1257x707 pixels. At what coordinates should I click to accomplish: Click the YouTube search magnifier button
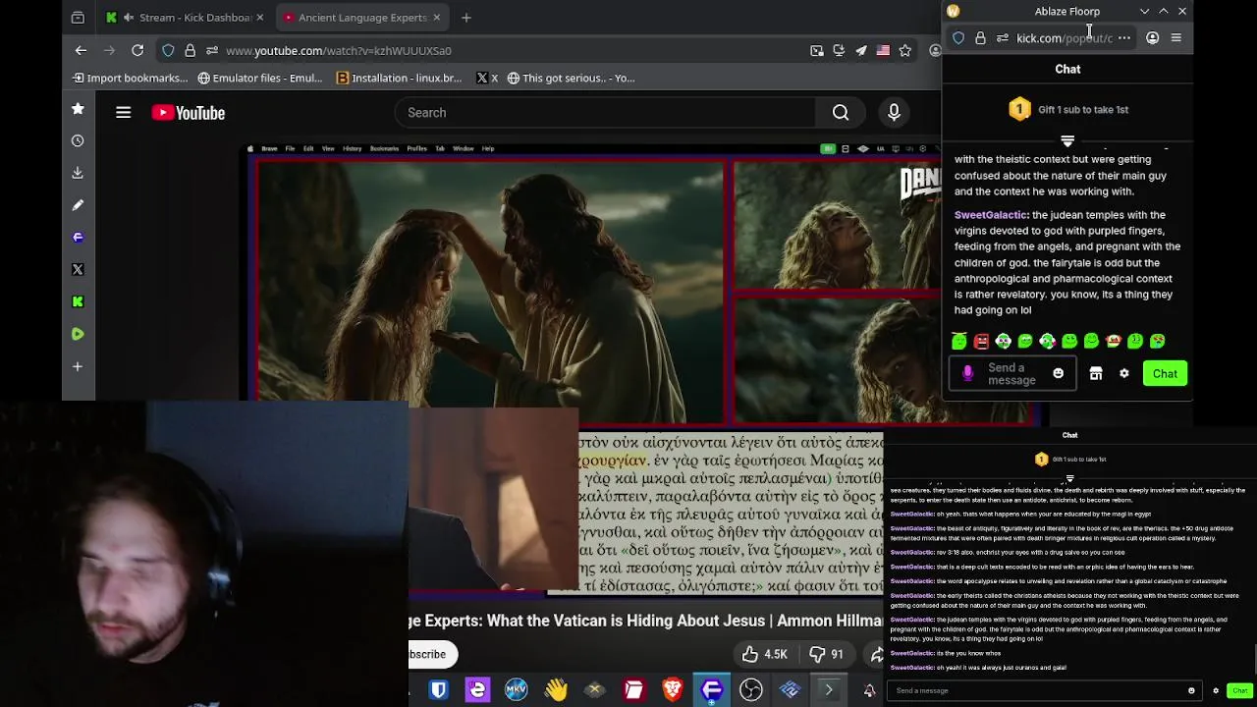click(x=841, y=113)
